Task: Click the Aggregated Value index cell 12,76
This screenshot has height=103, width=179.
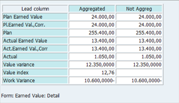Action: (92, 73)
